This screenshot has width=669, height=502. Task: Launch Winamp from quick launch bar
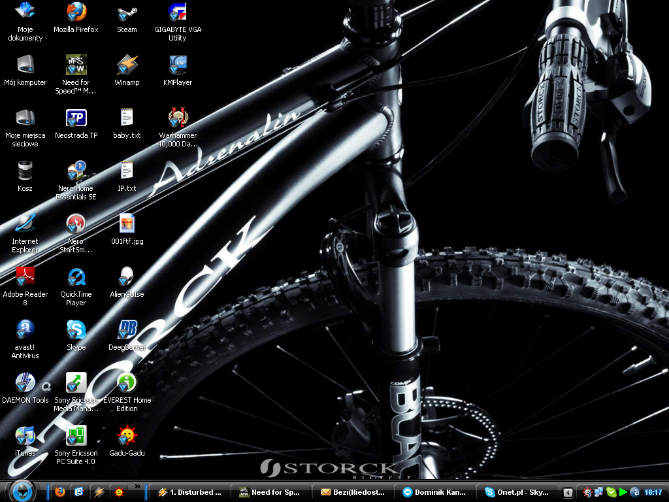click(x=99, y=492)
